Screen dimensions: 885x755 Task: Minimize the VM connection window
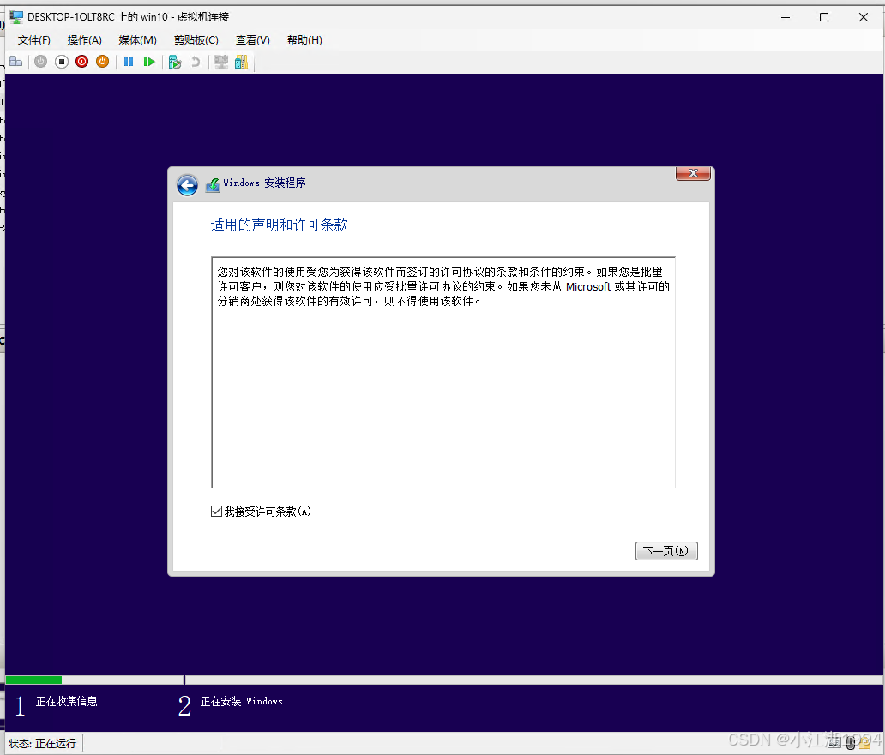point(786,17)
